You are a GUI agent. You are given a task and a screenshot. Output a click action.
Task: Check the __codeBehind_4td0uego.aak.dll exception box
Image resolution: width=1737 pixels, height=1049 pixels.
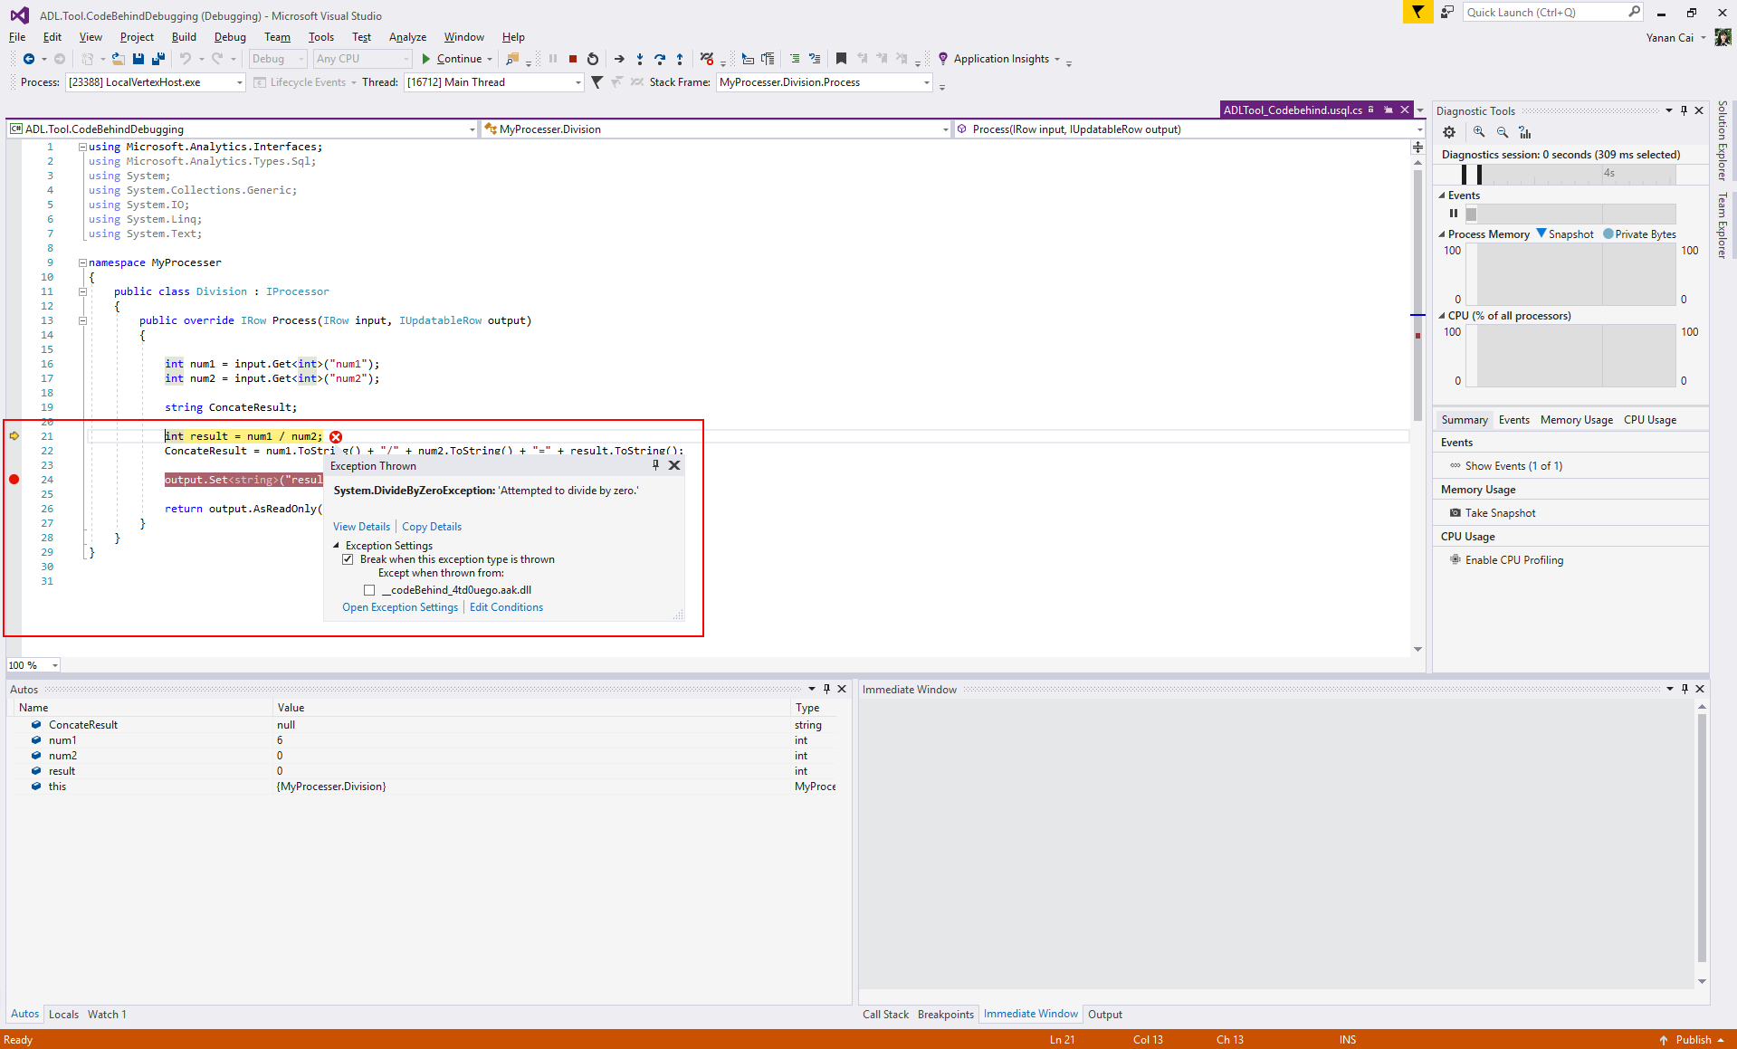coord(369,590)
